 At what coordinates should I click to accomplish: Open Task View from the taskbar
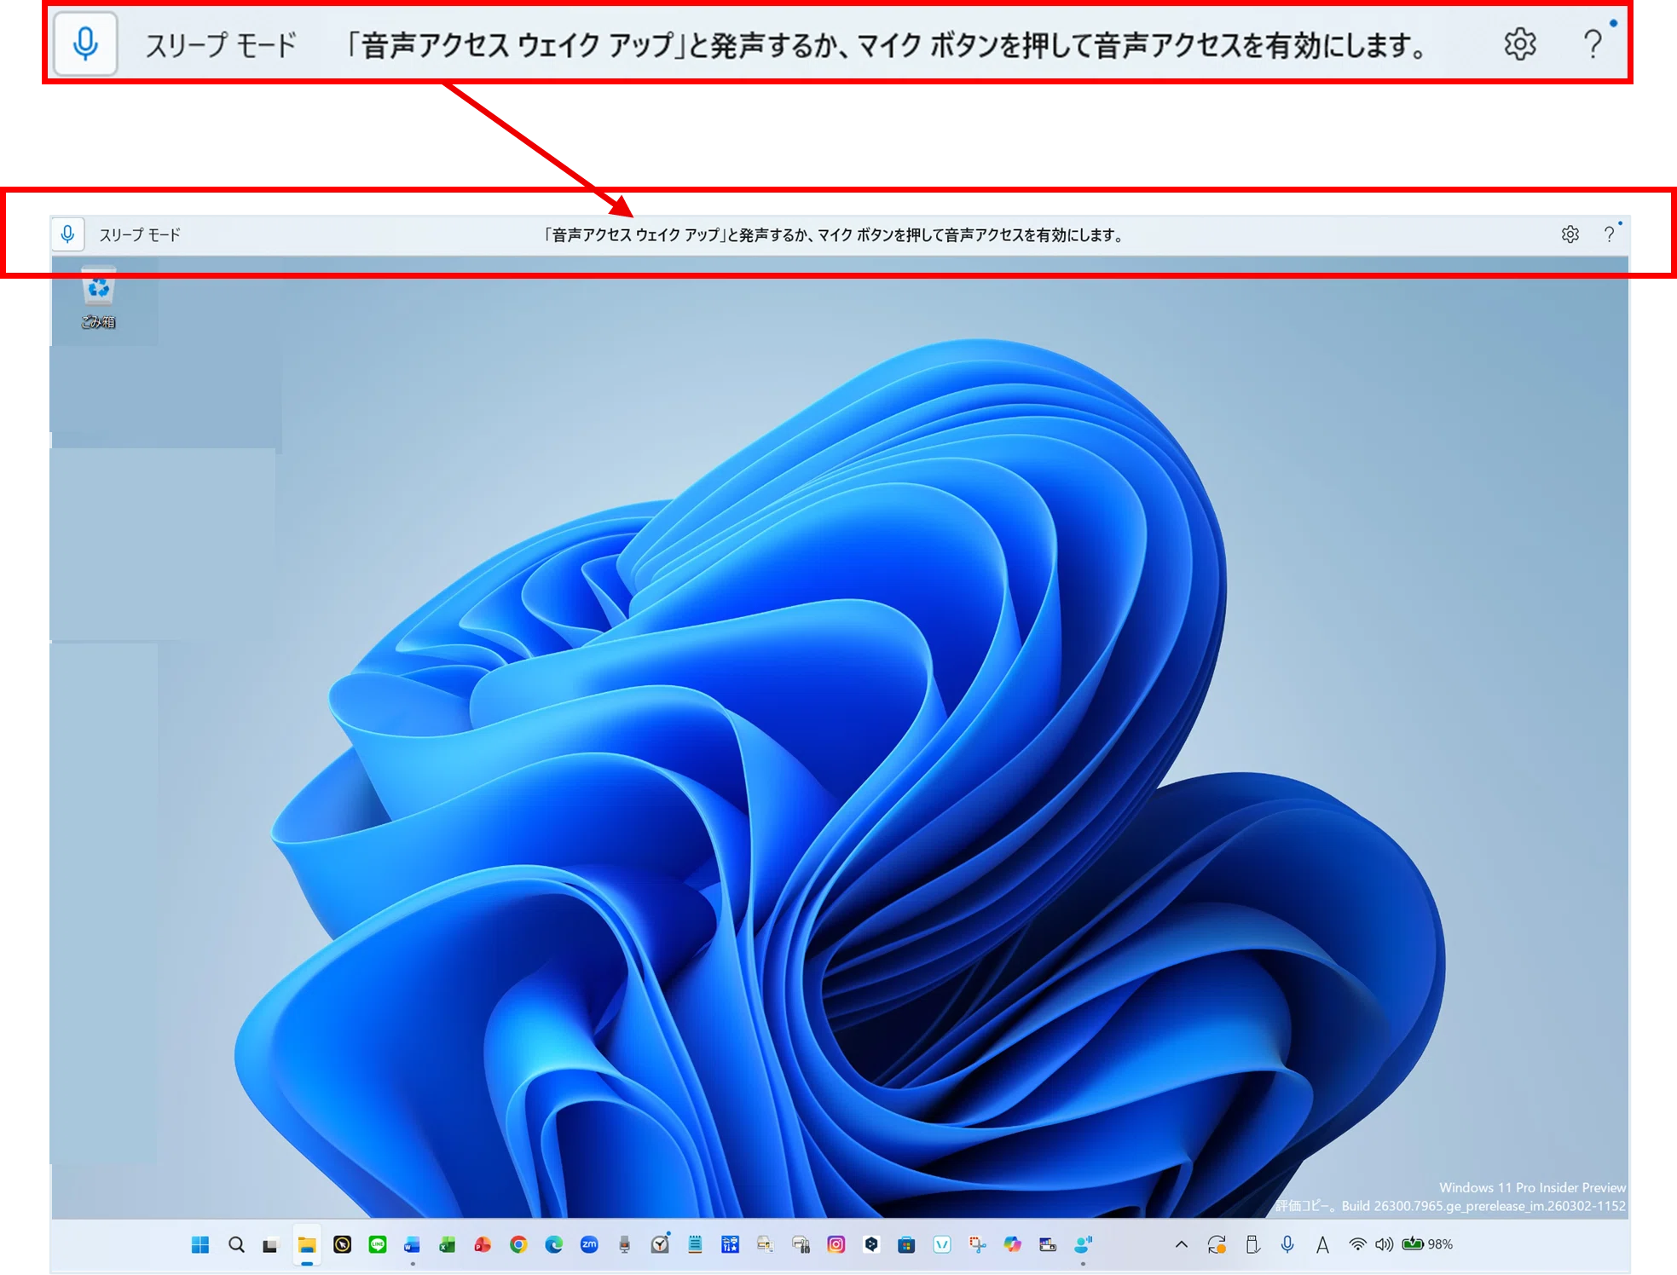pos(270,1244)
